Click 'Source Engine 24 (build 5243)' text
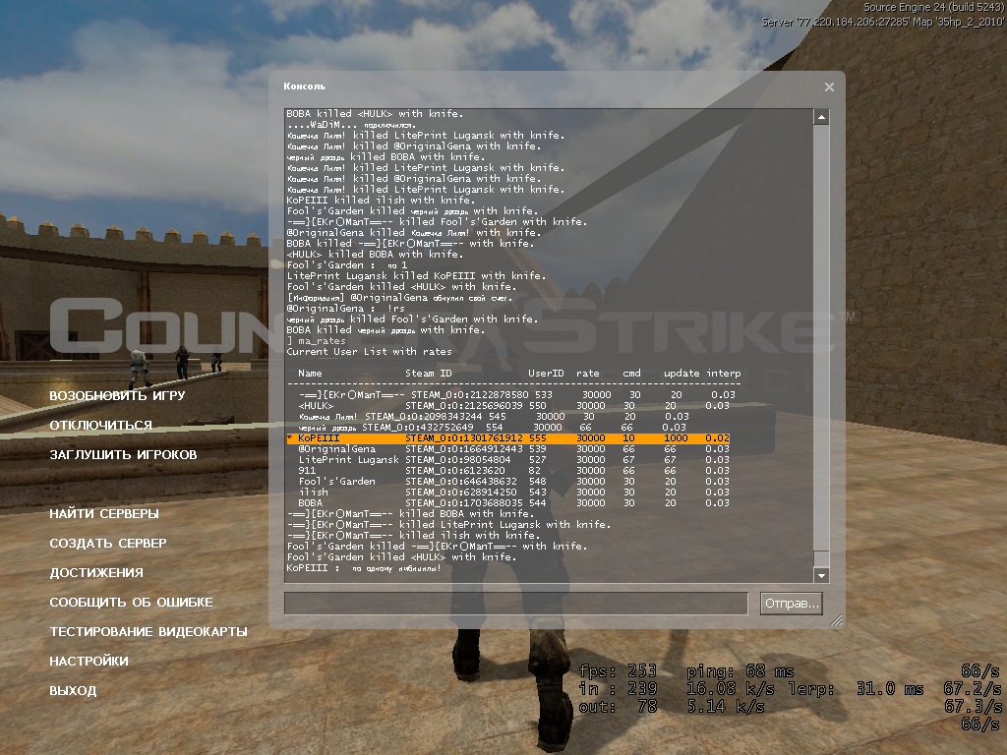1007x755 pixels. (x=933, y=7)
